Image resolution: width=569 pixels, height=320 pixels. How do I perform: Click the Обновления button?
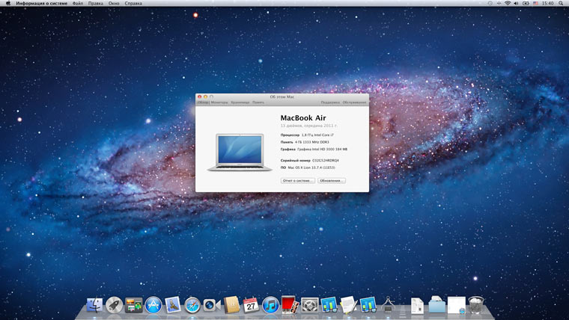[x=332, y=180]
